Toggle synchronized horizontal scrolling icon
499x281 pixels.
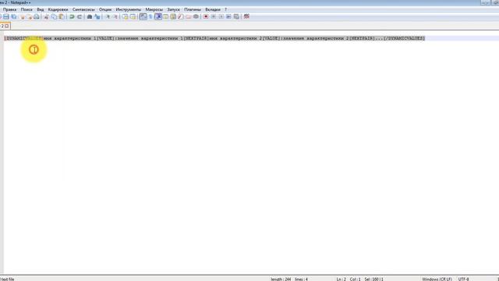click(x=133, y=16)
